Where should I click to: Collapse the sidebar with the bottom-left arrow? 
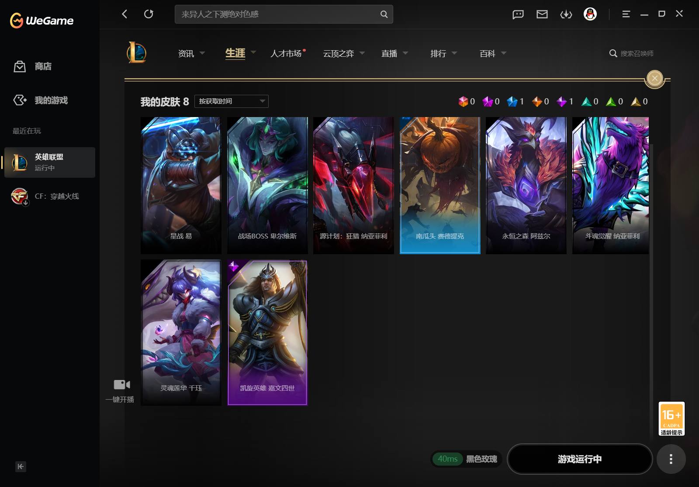click(x=21, y=466)
